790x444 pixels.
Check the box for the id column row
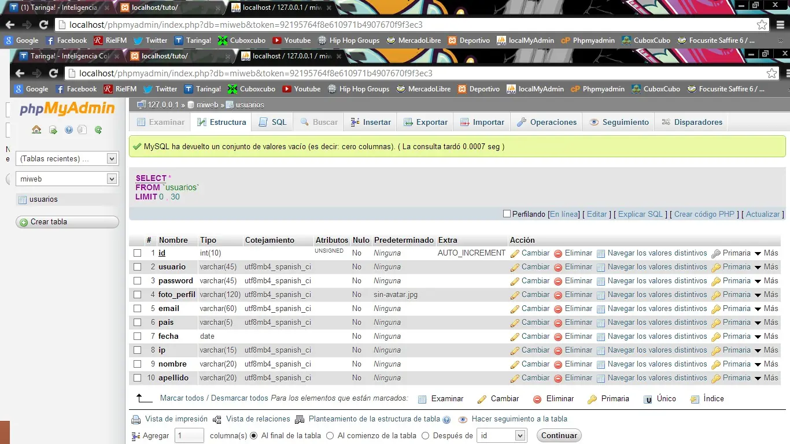point(138,253)
